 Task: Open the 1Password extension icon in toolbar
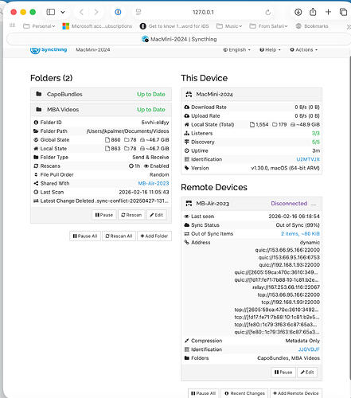pyautogui.click(x=118, y=12)
